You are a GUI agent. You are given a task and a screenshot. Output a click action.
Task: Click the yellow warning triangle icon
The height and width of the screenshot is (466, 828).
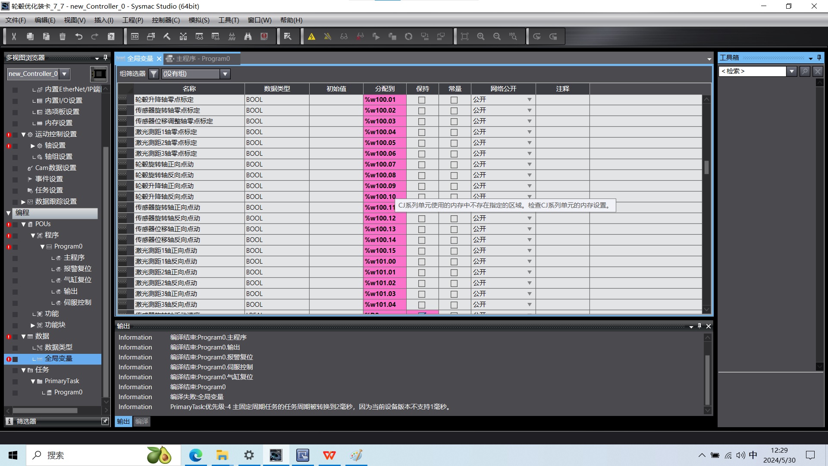point(311,37)
